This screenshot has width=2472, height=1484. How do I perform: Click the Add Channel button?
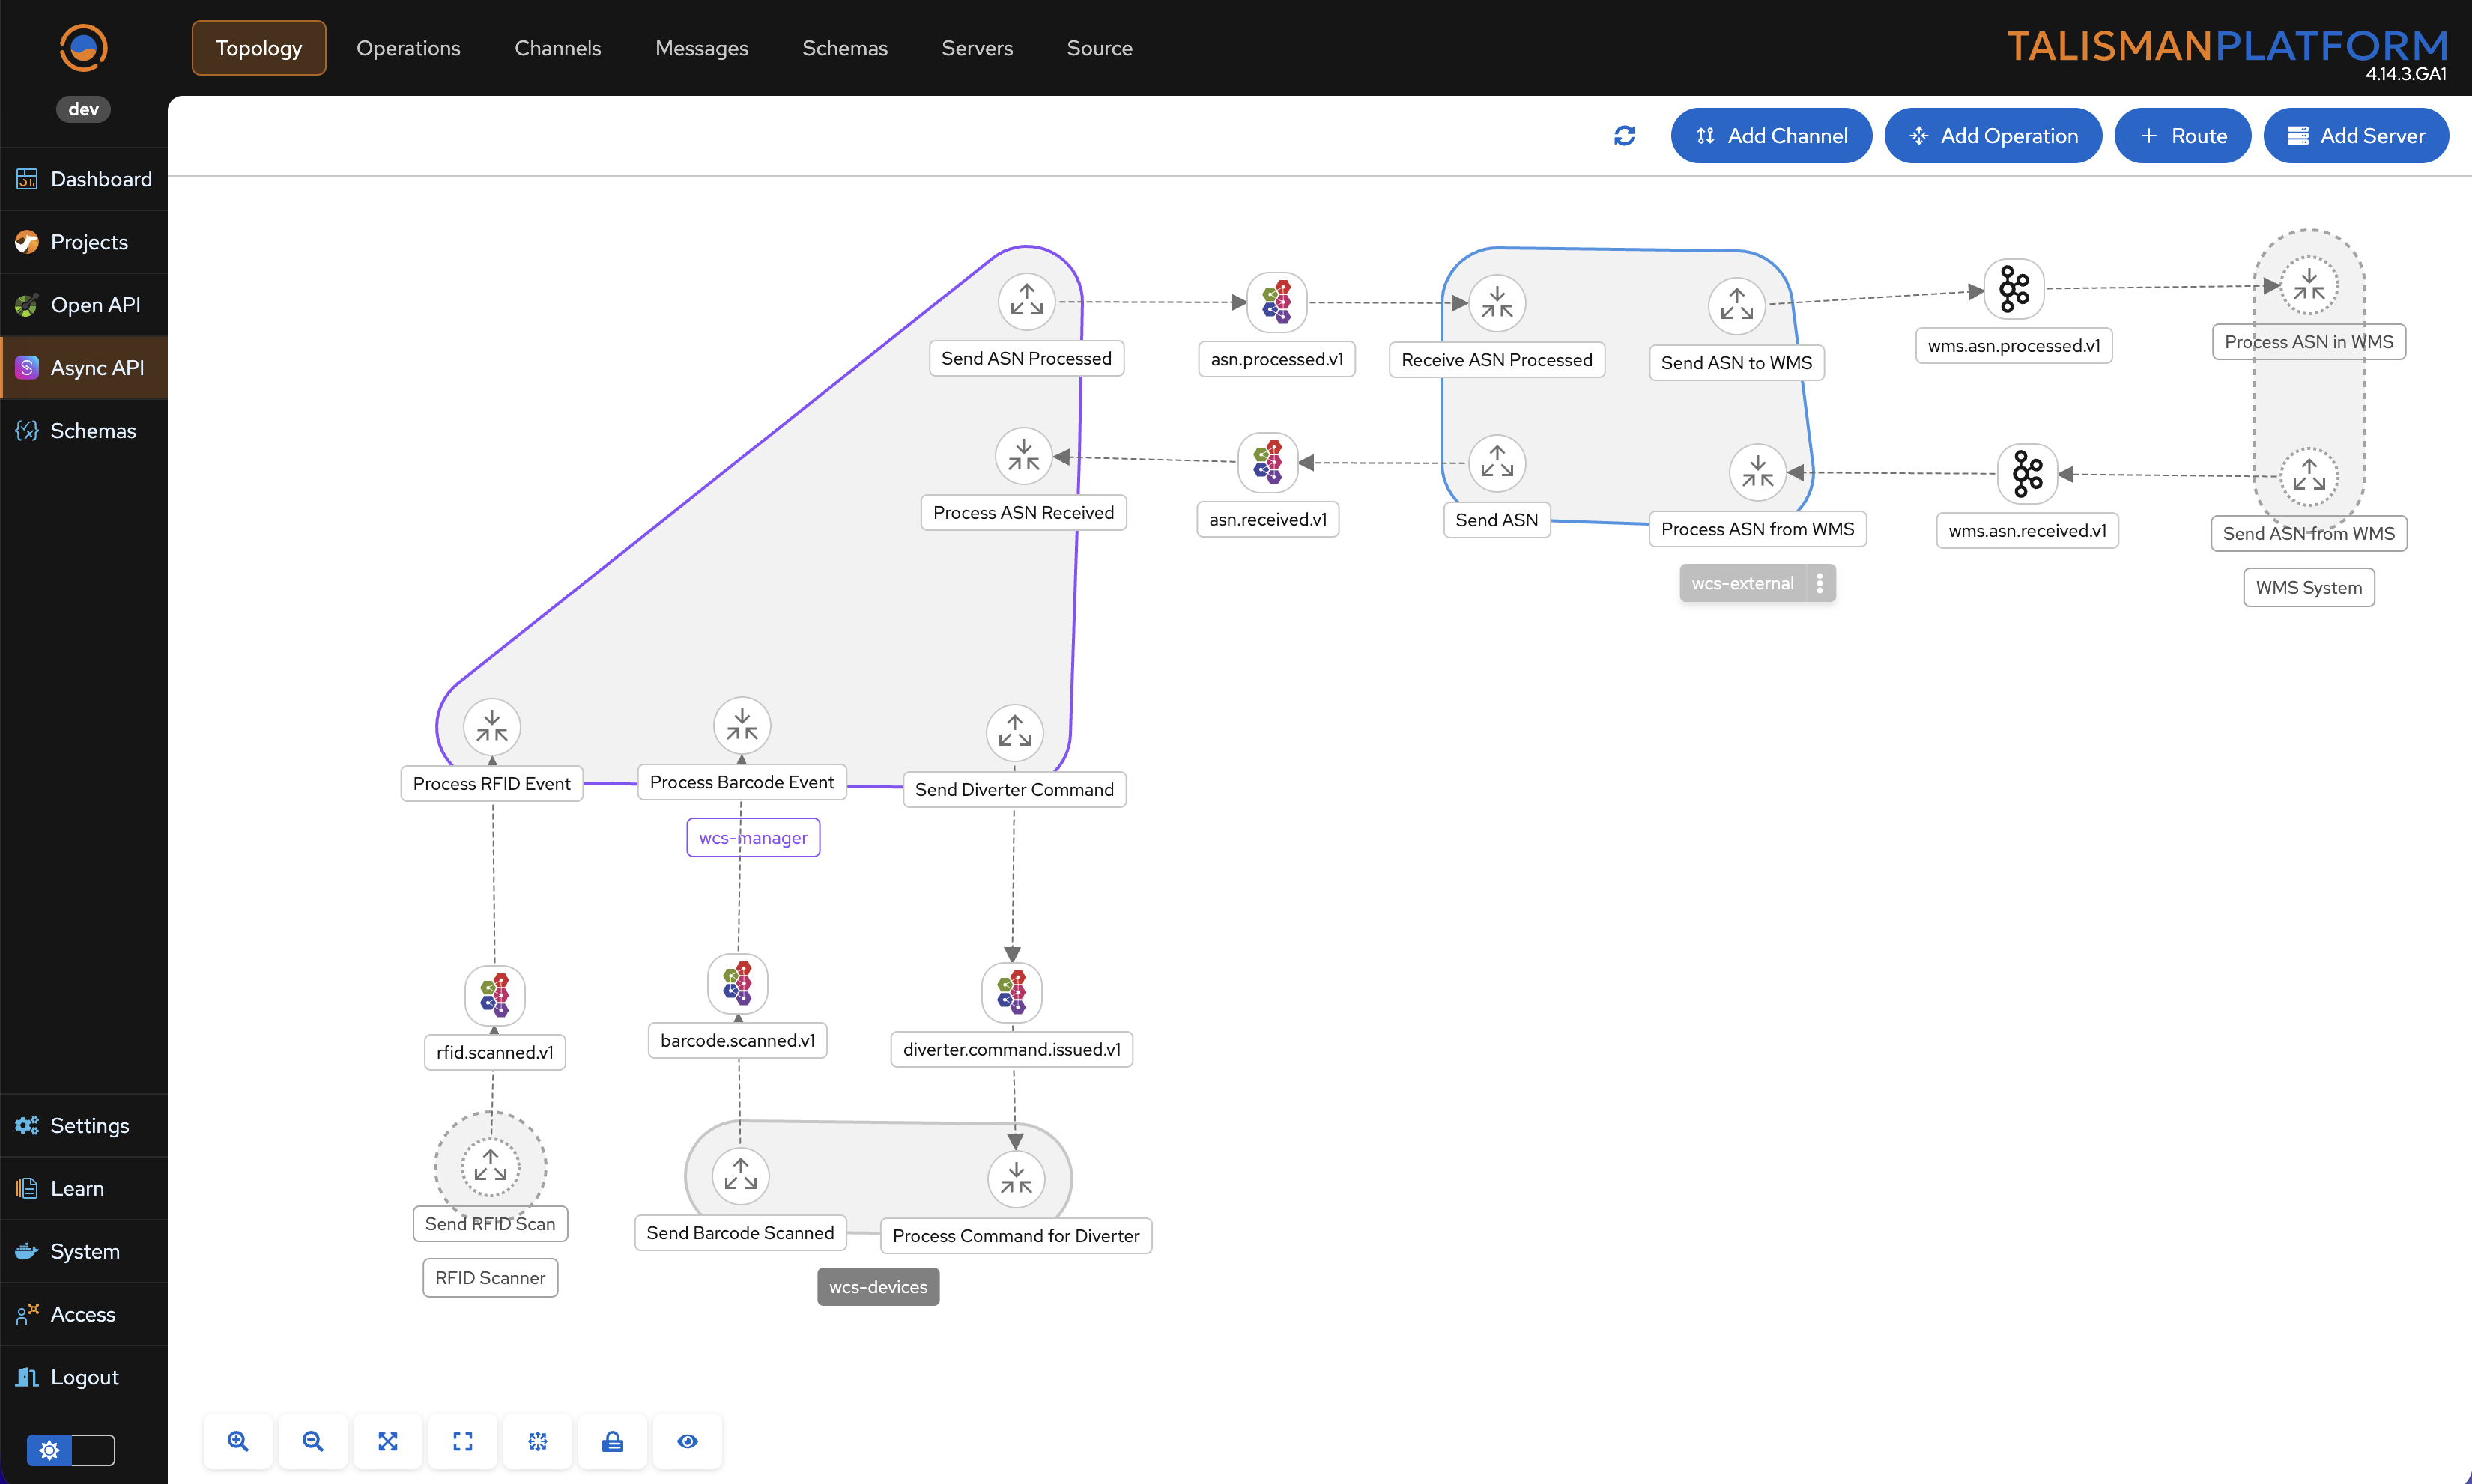[1771, 135]
